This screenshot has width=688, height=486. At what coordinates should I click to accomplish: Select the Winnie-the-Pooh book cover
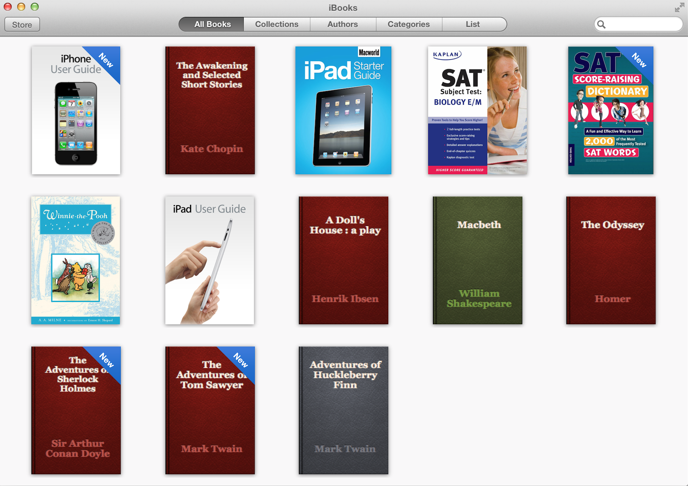(76, 260)
